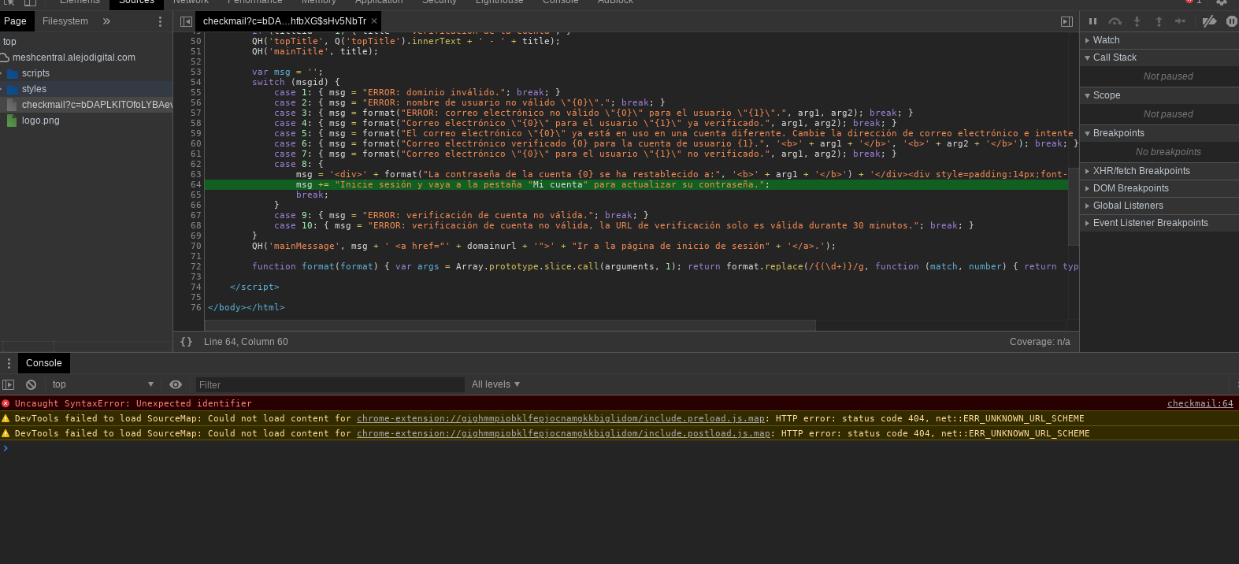
Task: Step over next function call
Action: tap(1115, 21)
